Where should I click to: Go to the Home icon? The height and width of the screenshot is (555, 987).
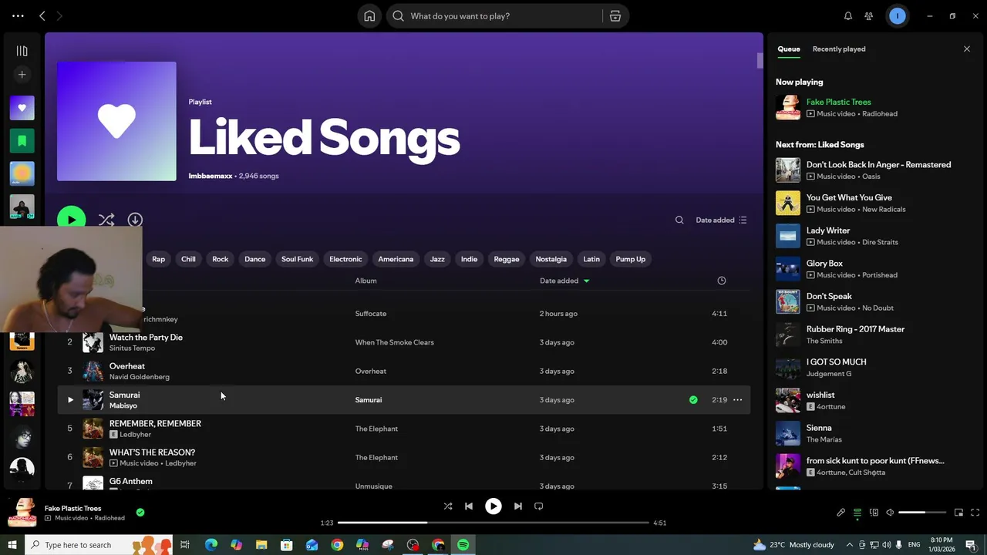369,16
